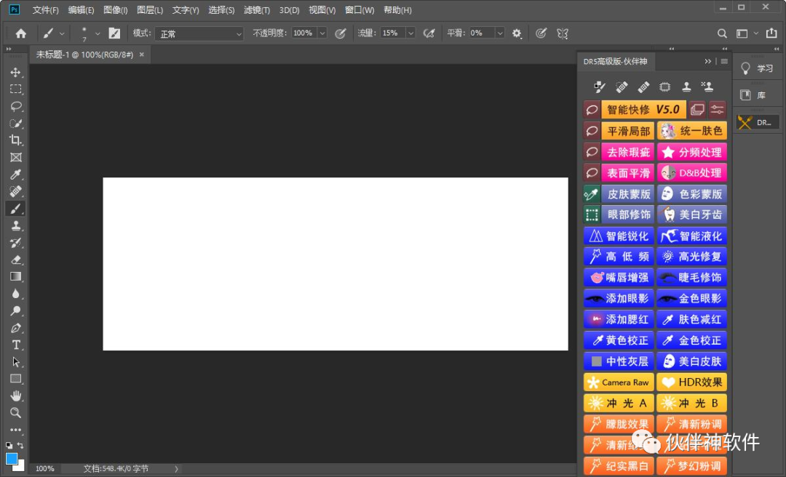Toggle pressure for size icon
This screenshot has width=786, height=477.
click(x=540, y=33)
